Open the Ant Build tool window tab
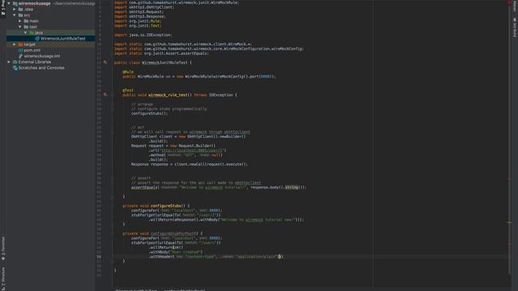This screenshot has height=291, width=518. pyautogui.click(x=515, y=27)
